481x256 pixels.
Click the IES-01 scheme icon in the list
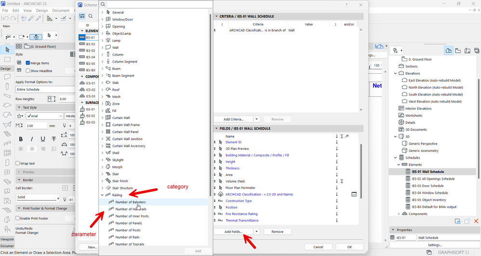[x=82, y=38]
